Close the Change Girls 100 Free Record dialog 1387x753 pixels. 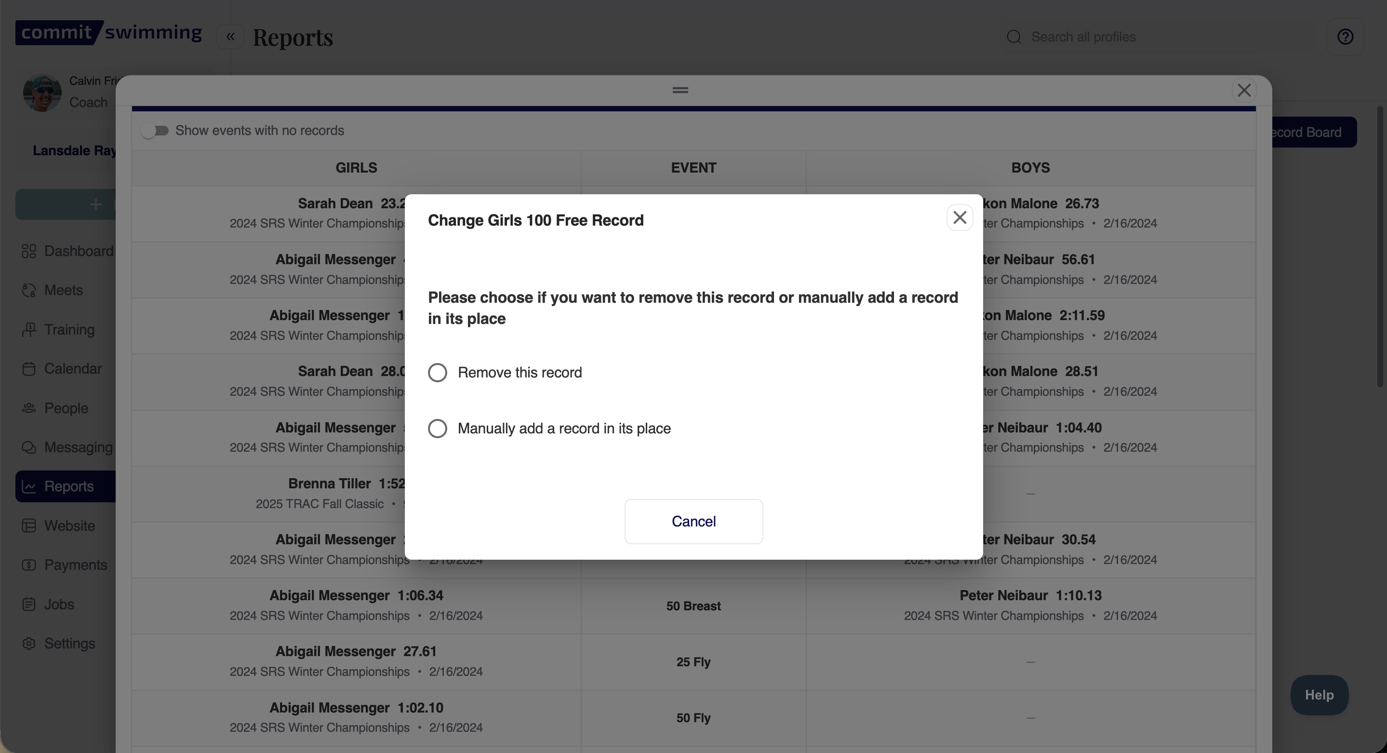point(960,217)
